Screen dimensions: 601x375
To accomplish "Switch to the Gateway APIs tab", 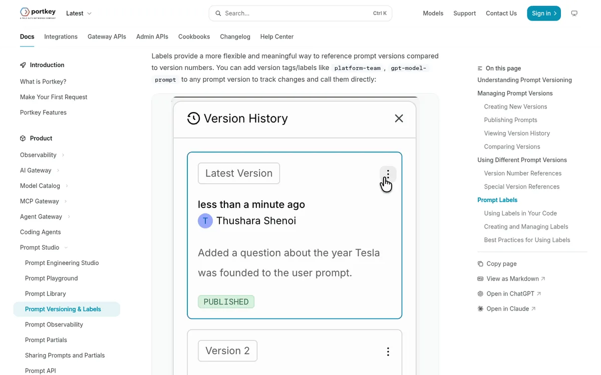I will [x=107, y=36].
